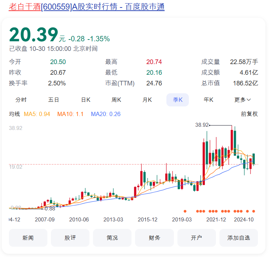Select the 年K chart tab
Image resolution: width=269 pixels, height=257 pixels.
click(208, 100)
